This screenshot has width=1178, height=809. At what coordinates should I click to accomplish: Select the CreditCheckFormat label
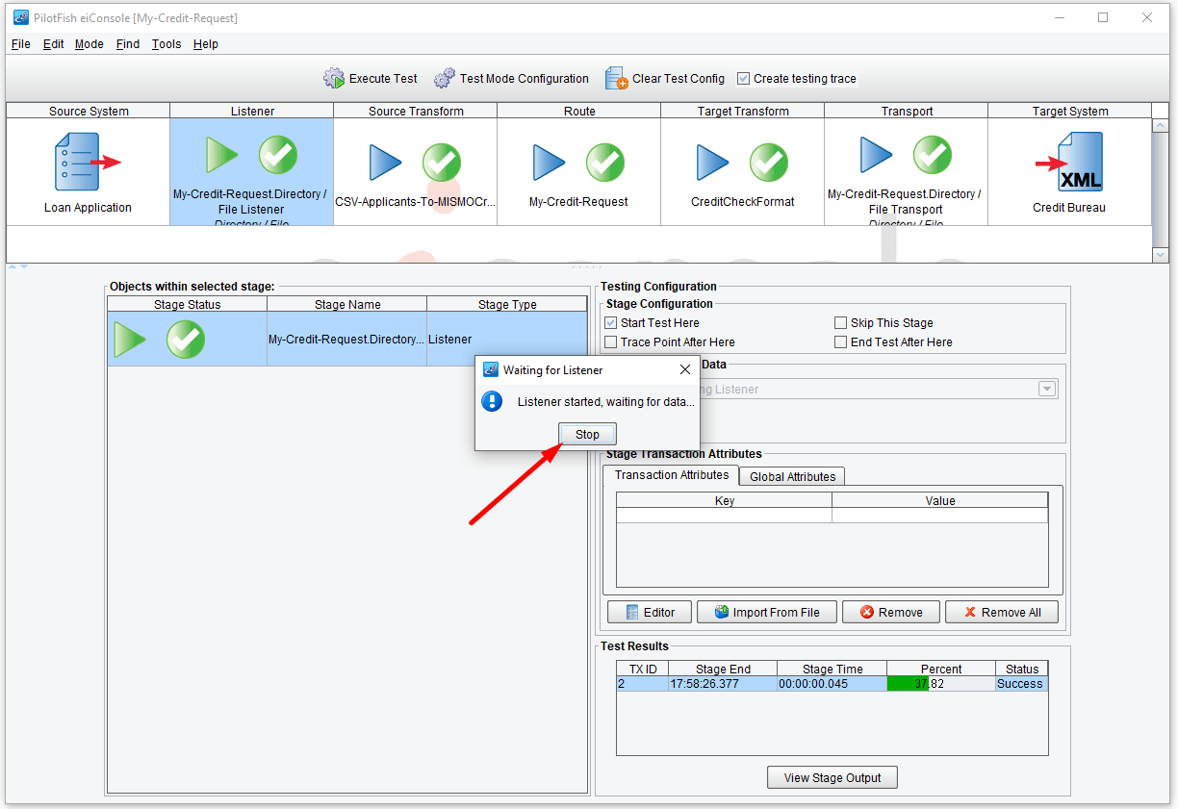pyautogui.click(x=743, y=202)
